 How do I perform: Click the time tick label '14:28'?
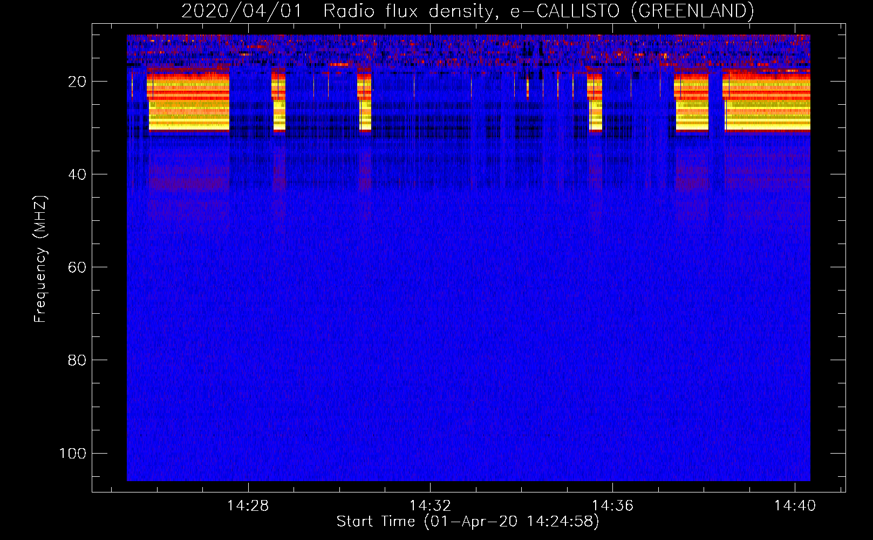pyautogui.click(x=248, y=506)
